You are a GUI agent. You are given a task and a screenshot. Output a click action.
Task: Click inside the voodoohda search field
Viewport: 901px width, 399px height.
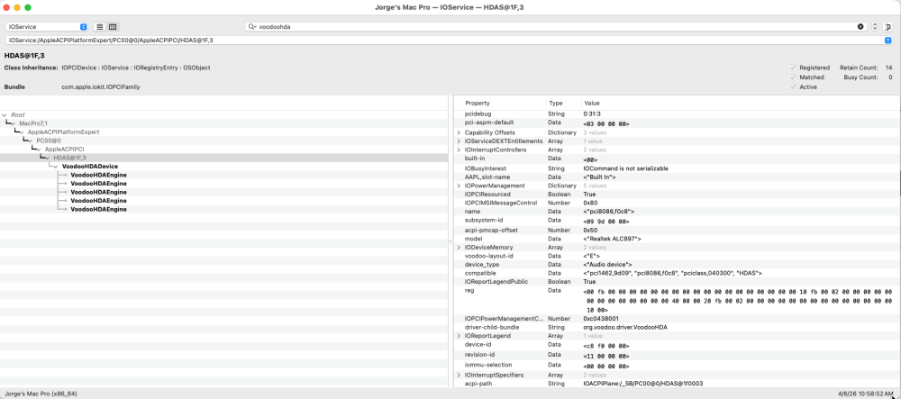click(554, 27)
